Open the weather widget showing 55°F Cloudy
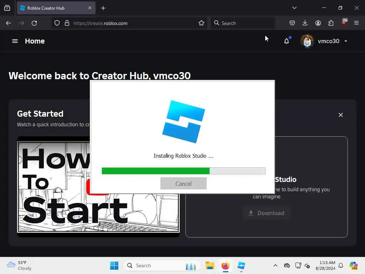Screen dimensions: 365x274 point(19,265)
